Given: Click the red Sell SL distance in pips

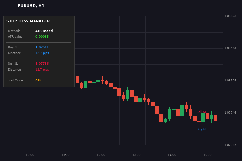Looking at the screenshot, I should pyautogui.click(x=42, y=70).
